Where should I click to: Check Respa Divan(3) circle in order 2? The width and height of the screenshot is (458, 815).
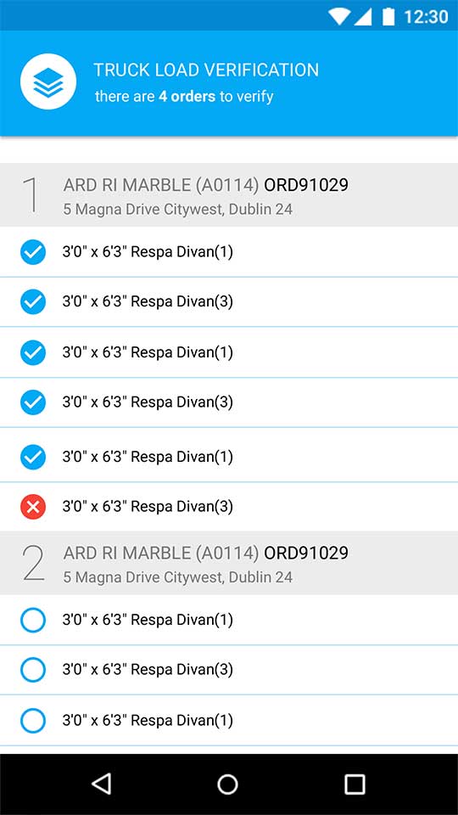pyautogui.click(x=33, y=670)
